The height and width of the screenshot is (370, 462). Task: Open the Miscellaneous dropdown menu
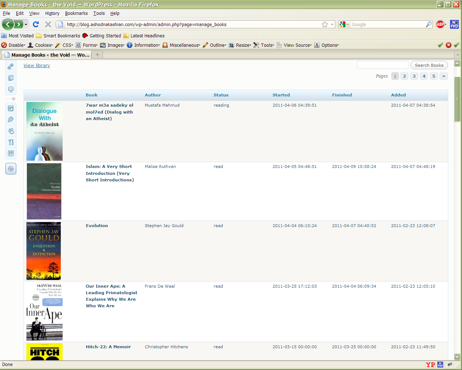tap(181, 45)
